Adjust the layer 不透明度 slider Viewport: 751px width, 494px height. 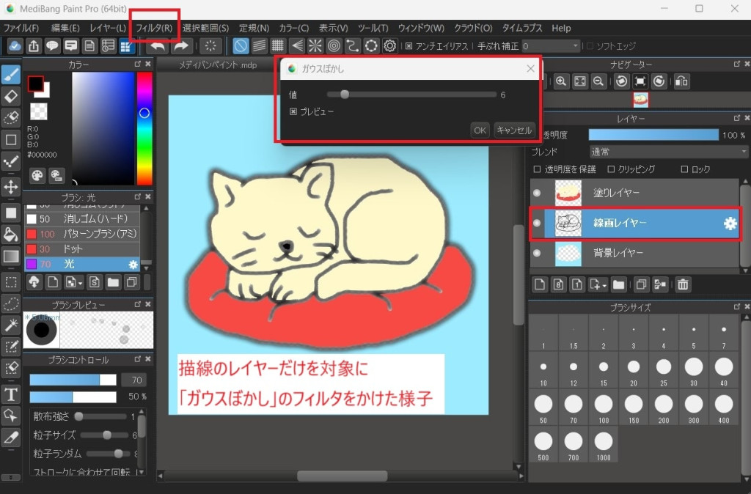pyautogui.click(x=653, y=135)
